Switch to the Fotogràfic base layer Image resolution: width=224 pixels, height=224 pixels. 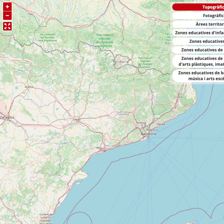(x=199, y=15)
